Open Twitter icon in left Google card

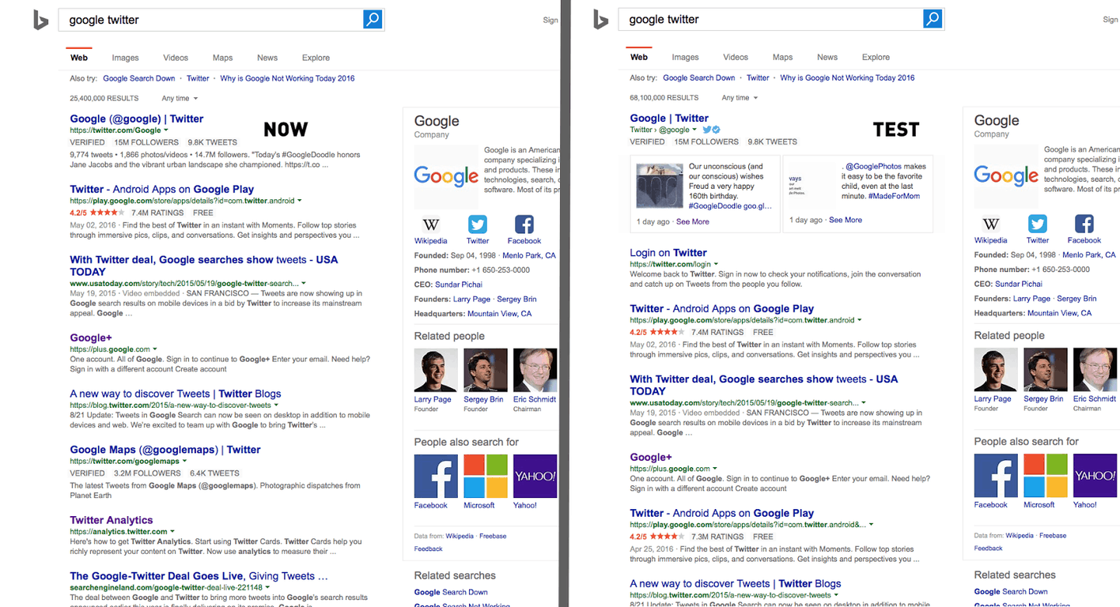click(x=478, y=224)
